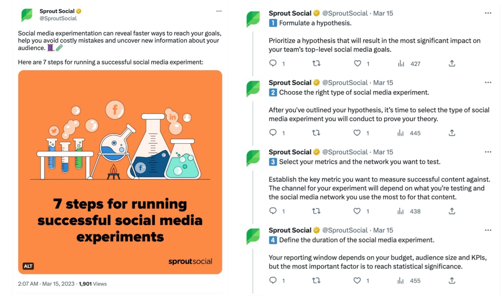The height and width of the screenshot is (302, 503).
Task: Open more options on main tweet
Action: pyautogui.click(x=219, y=11)
